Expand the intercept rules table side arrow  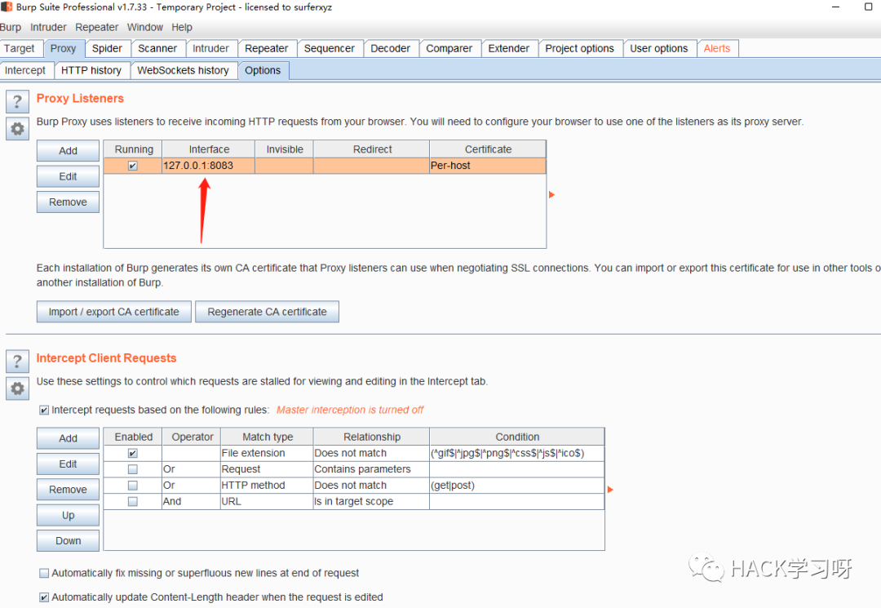(x=610, y=490)
